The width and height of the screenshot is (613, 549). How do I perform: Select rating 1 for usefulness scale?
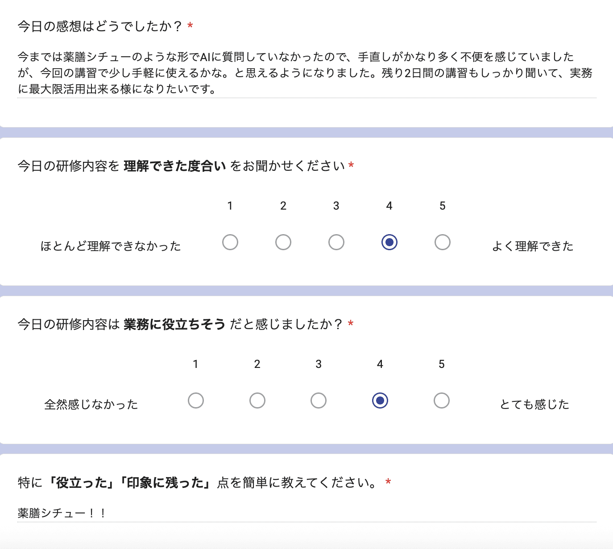[x=195, y=400]
